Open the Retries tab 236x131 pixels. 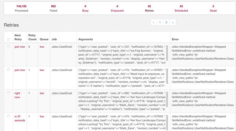149,8
